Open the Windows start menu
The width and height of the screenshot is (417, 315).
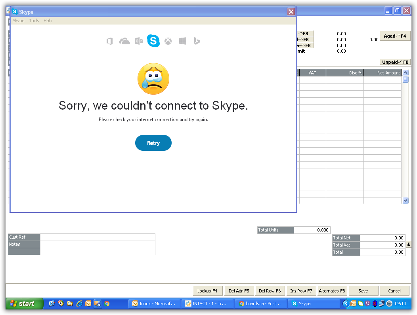click(24, 303)
